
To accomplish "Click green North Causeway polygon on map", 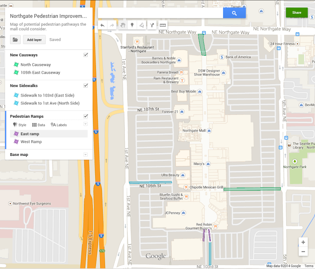I will 202,45.
